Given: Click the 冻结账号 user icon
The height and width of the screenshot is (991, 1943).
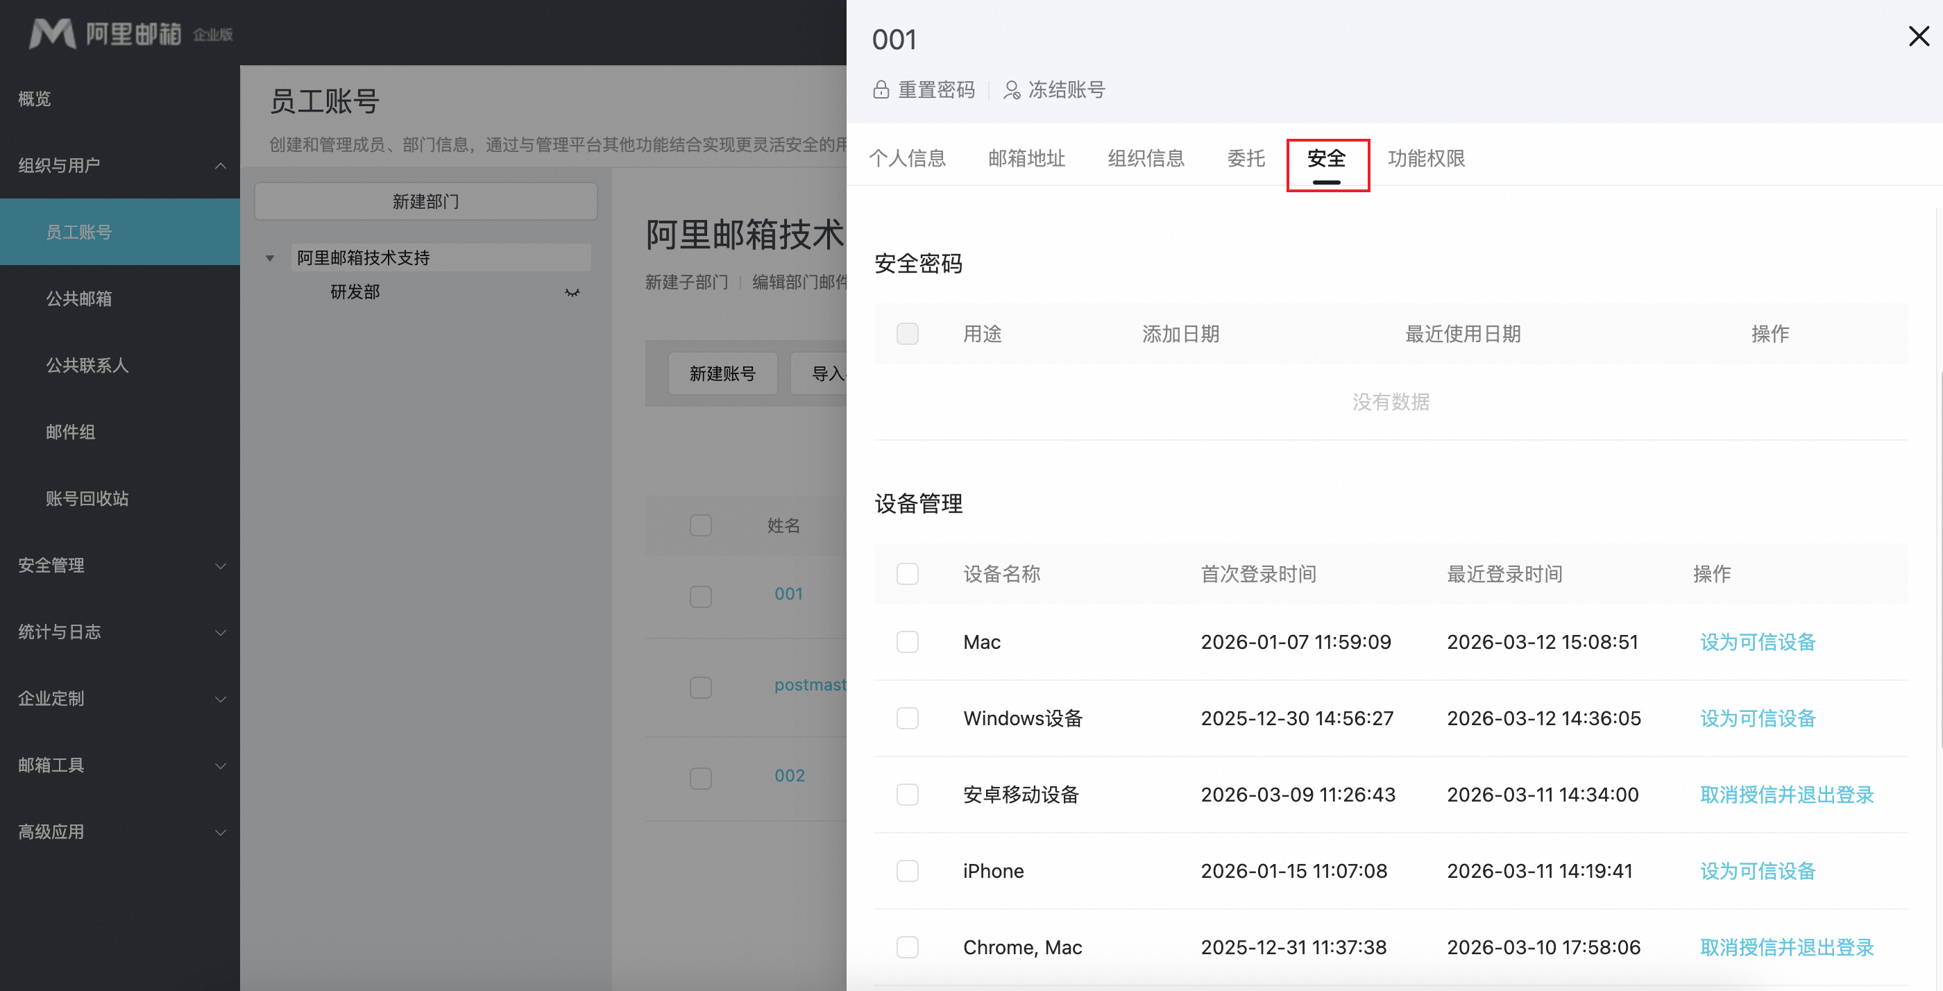Looking at the screenshot, I should coord(1012,90).
